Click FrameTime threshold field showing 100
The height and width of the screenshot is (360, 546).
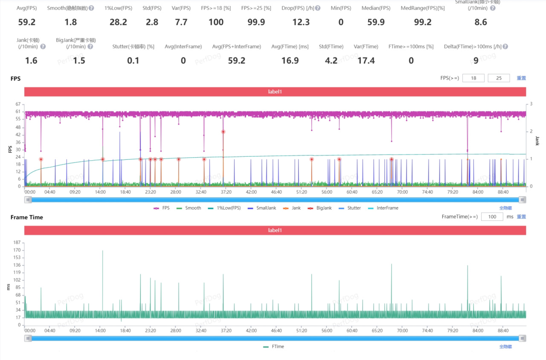click(492, 217)
